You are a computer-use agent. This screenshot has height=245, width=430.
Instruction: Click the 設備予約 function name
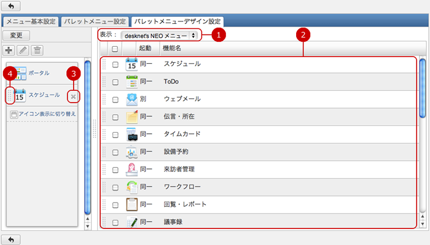pyautogui.click(x=176, y=152)
